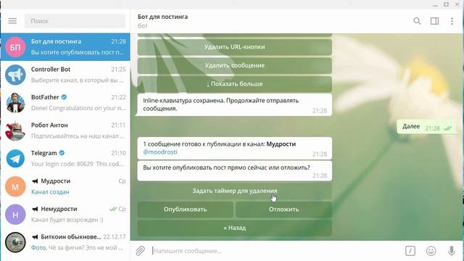Click the Биткоин обыкнове... channel avatar

15,242
